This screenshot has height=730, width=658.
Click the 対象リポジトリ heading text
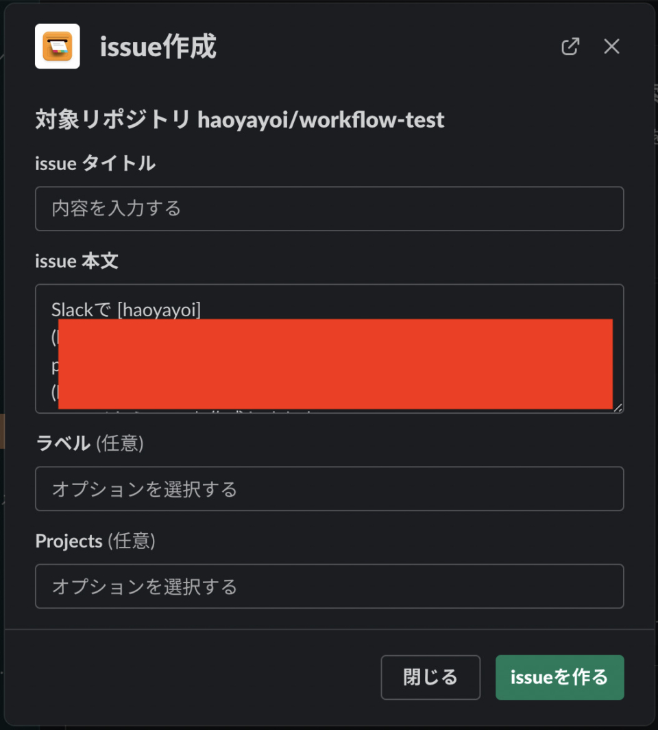pos(113,119)
